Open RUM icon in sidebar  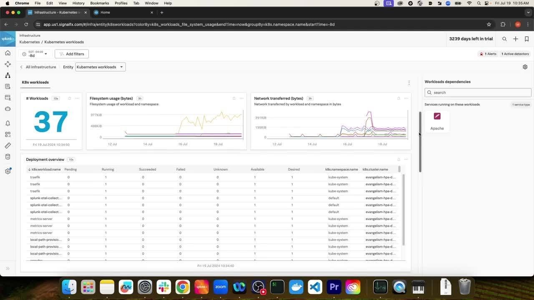pyautogui.click(x=8, y=97)
